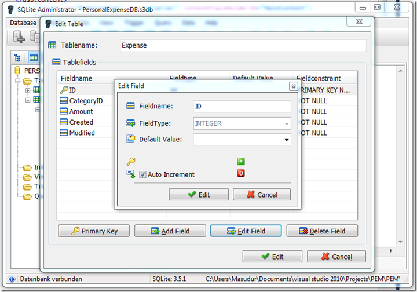Viewport: 417px width, 292px height.
Task: Click the field icon beside Modified row
Action: point(64,133)
